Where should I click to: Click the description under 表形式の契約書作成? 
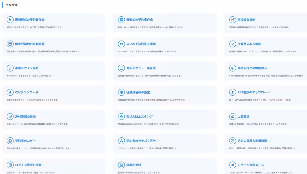point(151,27)
